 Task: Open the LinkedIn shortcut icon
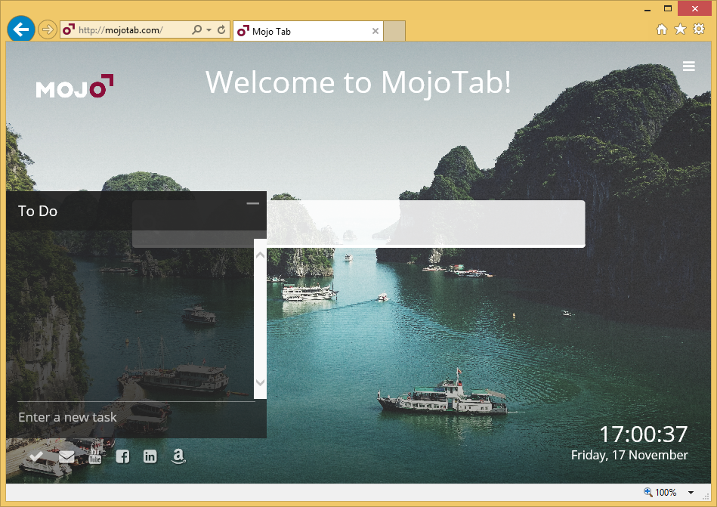tap(150, 456)
